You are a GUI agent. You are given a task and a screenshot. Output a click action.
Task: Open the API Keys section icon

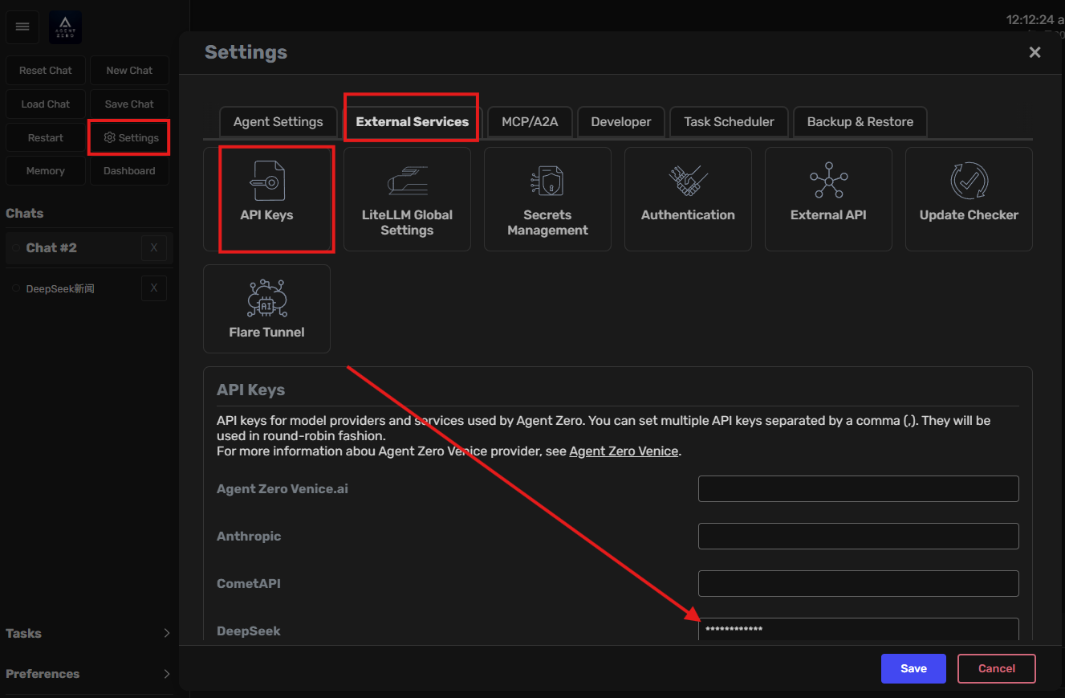coord(266,182)
